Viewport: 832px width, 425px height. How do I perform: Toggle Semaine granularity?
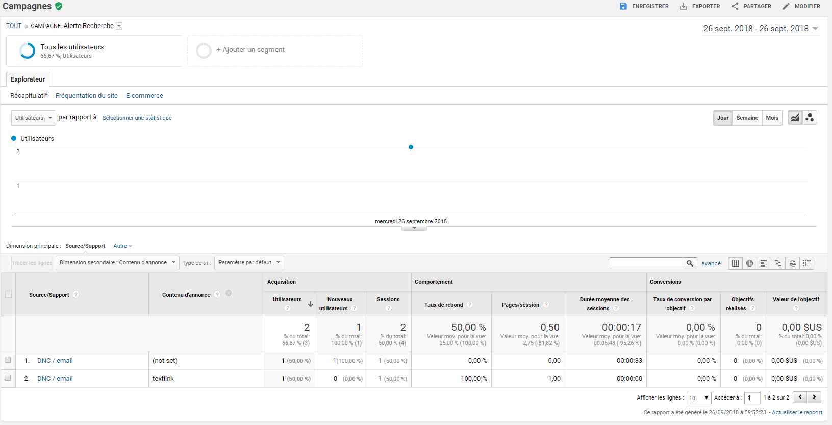pos(747,118)
